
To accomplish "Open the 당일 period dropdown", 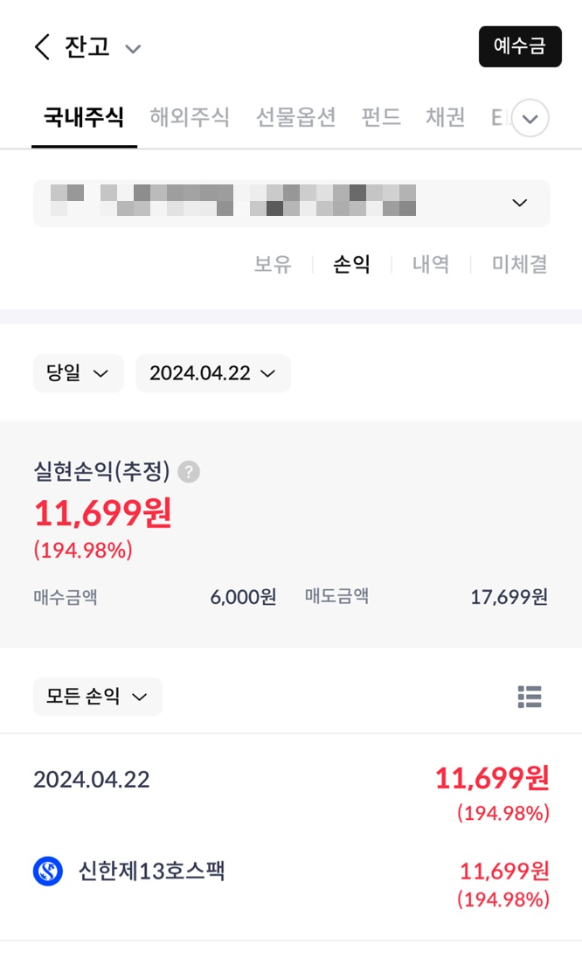I will [78, 373].
